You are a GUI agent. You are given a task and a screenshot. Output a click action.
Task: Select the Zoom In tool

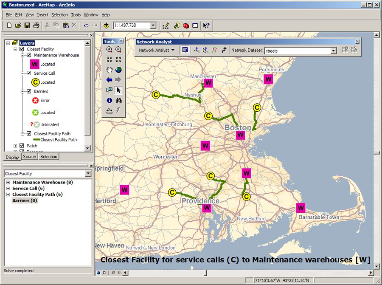110,50
